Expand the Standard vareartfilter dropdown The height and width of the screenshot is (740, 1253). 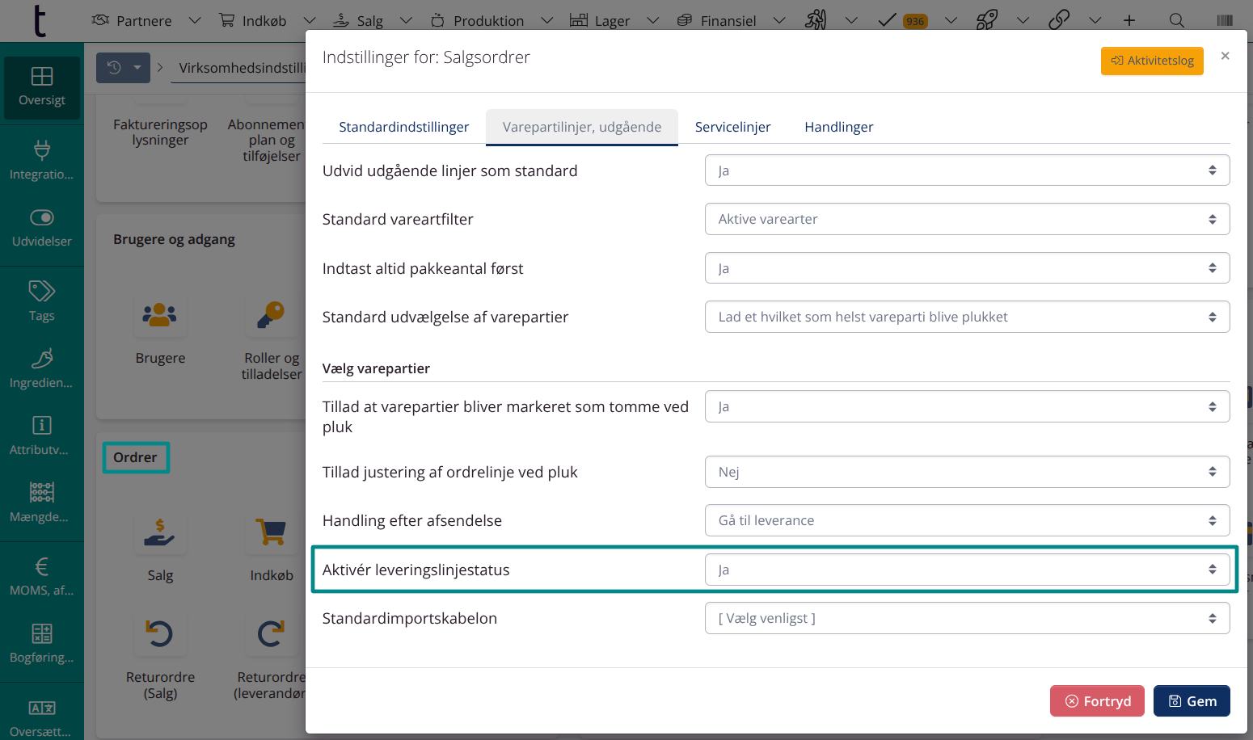[967, 219]
